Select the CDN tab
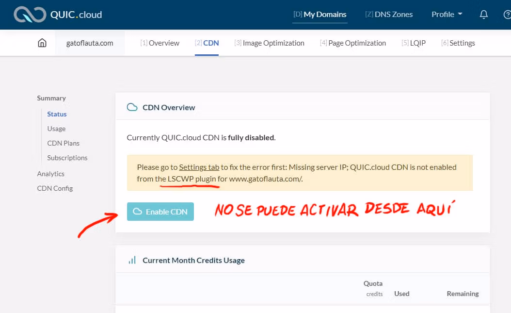 coord(207,43)
